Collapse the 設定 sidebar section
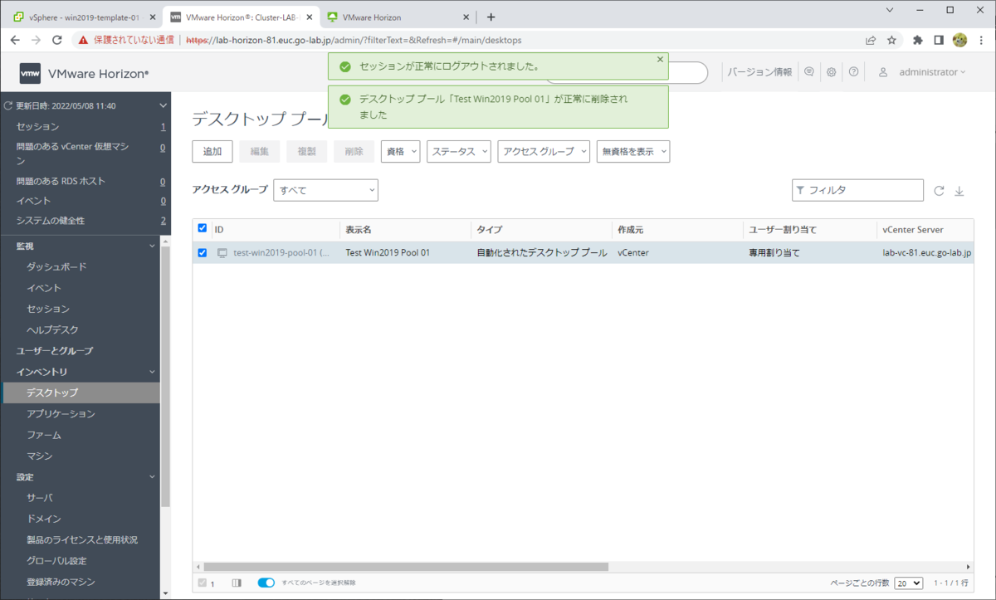This screenshot has width=996, height=600. click(151, 476)
